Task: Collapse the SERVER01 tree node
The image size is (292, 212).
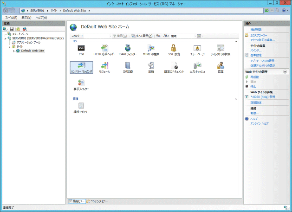Action: point(6,39)
